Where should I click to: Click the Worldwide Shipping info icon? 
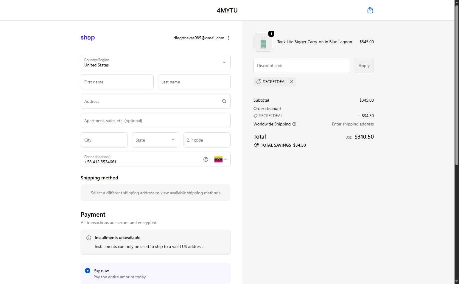tap(294, 124)
